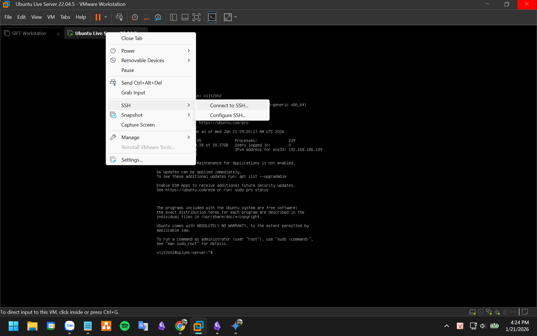The image size is (537, 336).
Task: Click the Revert to Snapshot toolbar icon
Action: (x=146, y=17)
